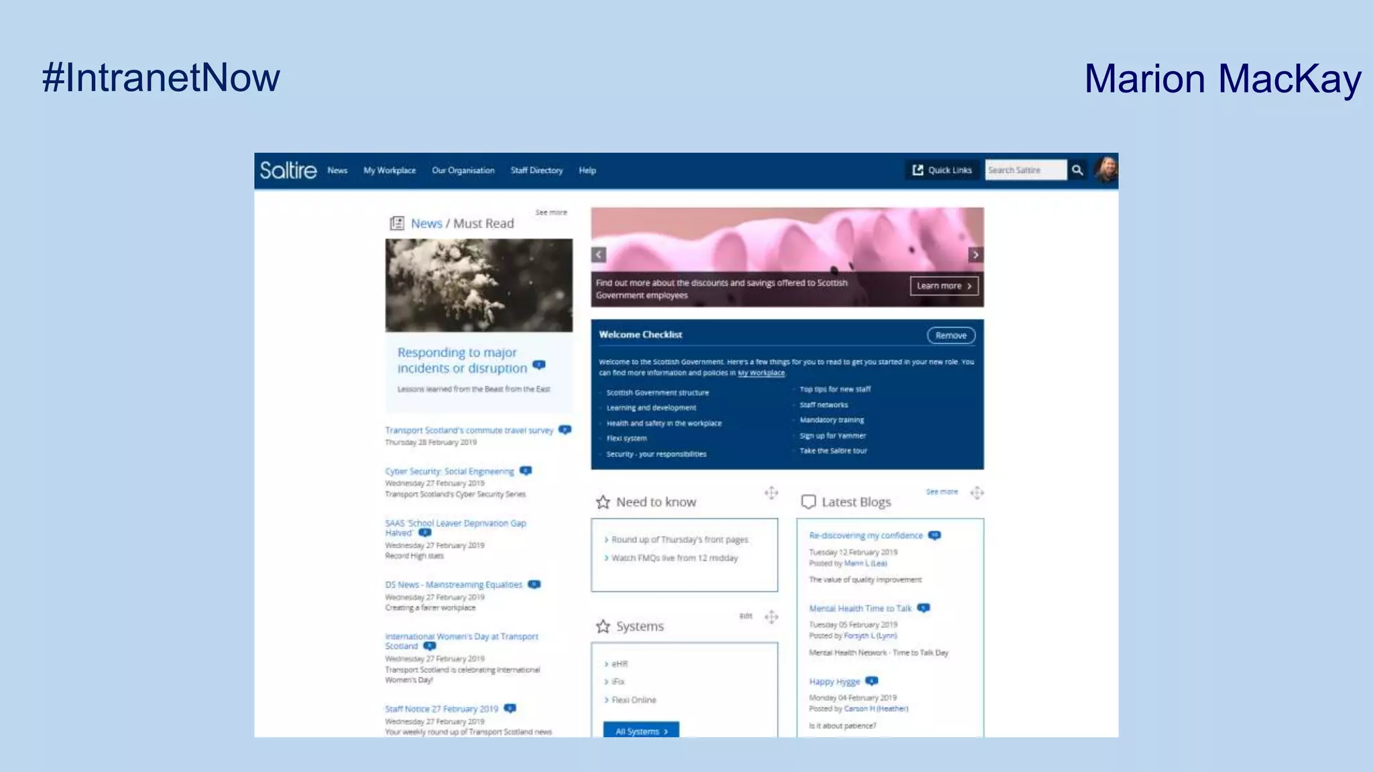This screenshot has height=772, width=1373.
Task: Click the Need to know move handle
Action: point(771,493)
